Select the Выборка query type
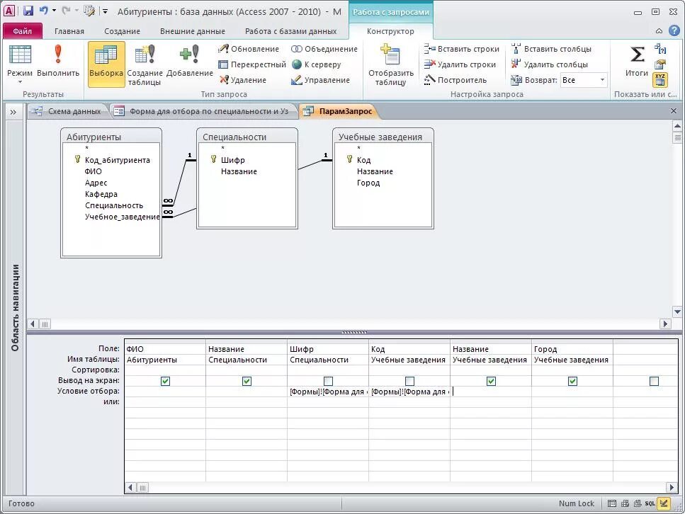Screen dimensions: 685x514 pos(106,63)
